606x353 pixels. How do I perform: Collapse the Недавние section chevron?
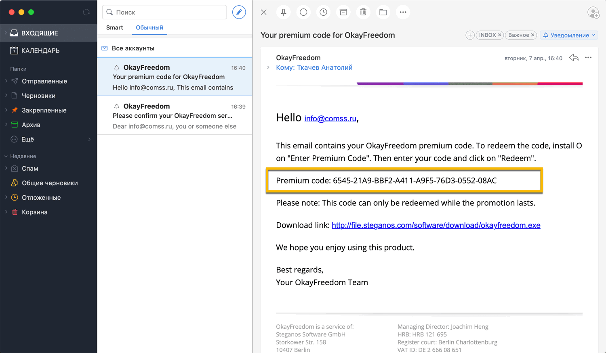coord(6,156)
